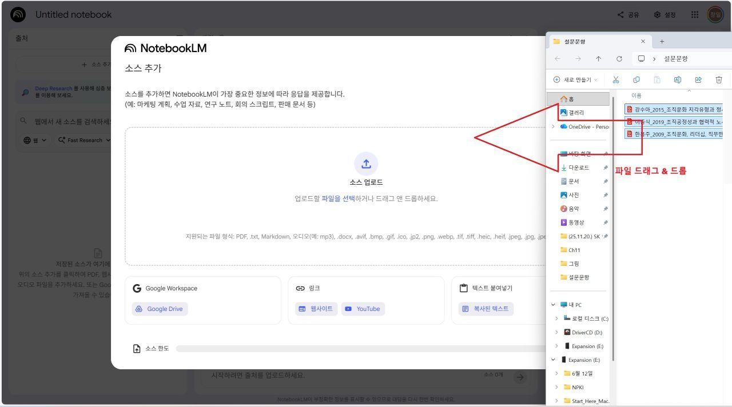
Task: Click the Google Drive button
Action: tap(160, 309)
